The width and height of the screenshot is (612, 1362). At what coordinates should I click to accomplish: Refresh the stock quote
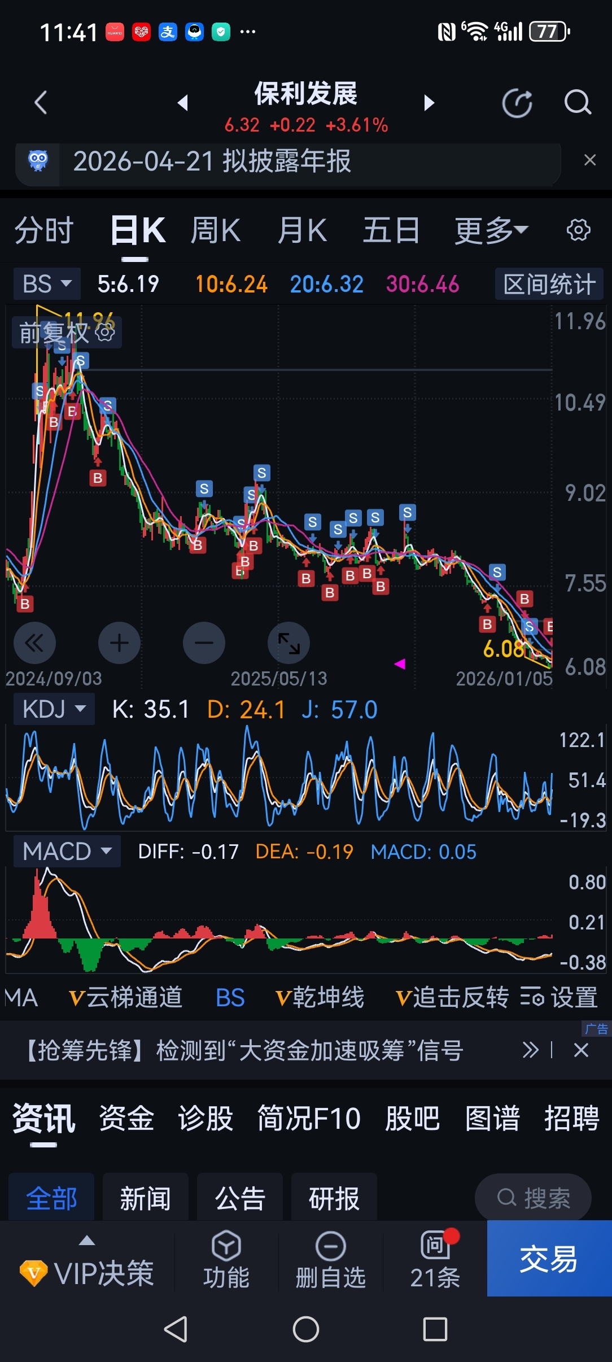click(x=517, y=103)
